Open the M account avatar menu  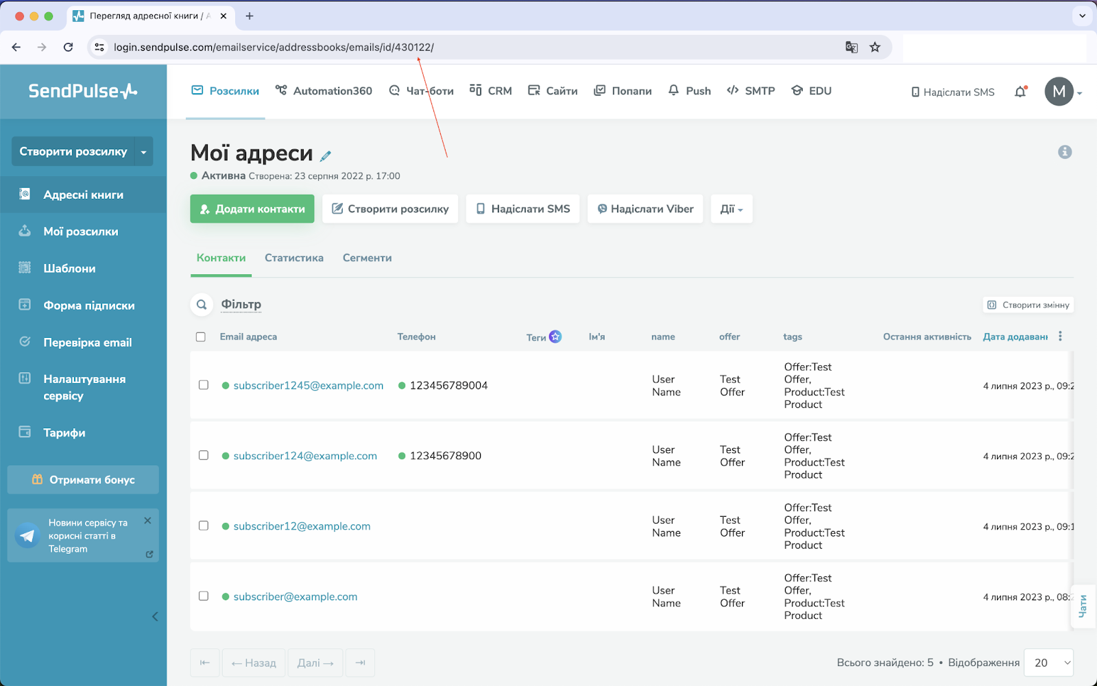pyautogui.click(x=1059, y=91)
